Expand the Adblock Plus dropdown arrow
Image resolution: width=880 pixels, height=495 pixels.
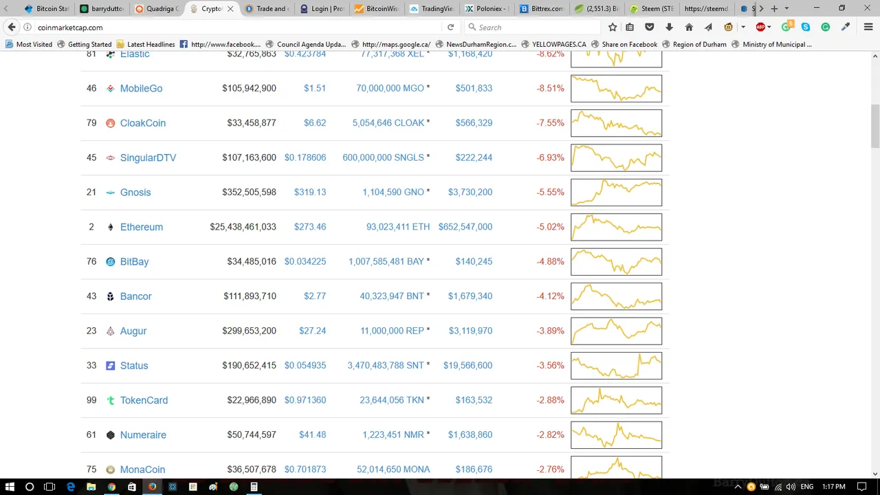tap(769, 27)
